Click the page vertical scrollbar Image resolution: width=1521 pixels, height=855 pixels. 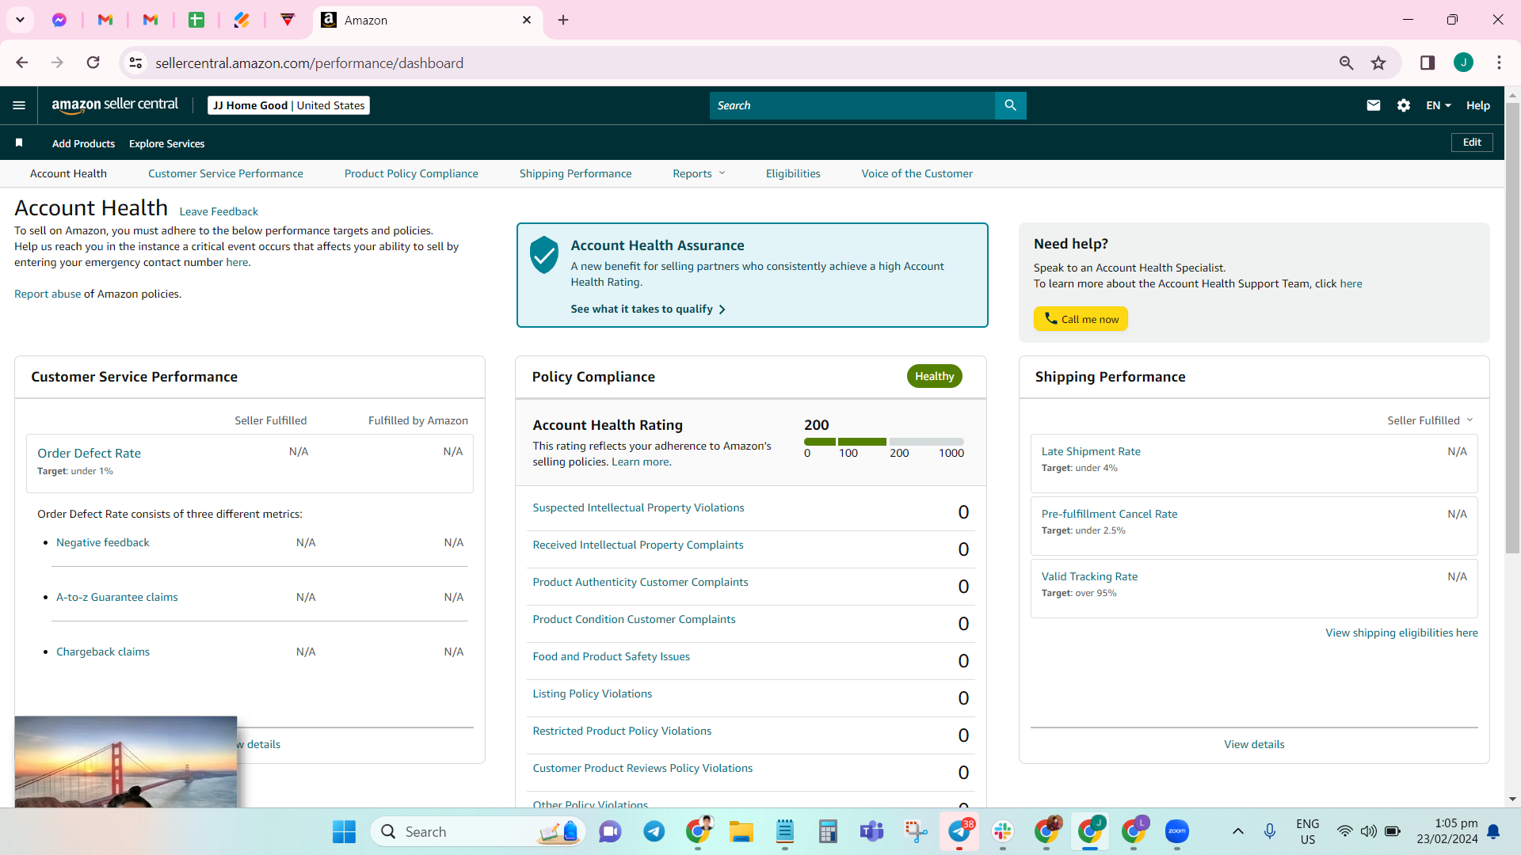(1512, 329)
